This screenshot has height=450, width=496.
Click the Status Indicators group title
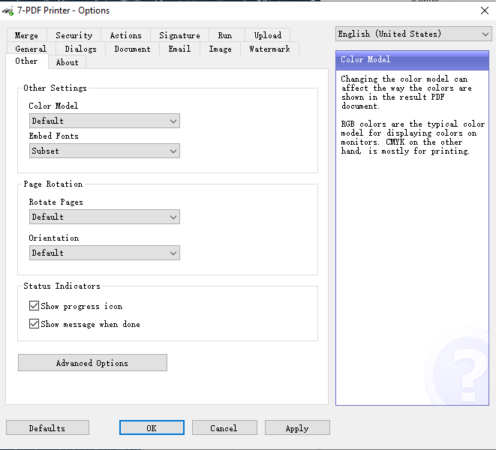point(62,286)
